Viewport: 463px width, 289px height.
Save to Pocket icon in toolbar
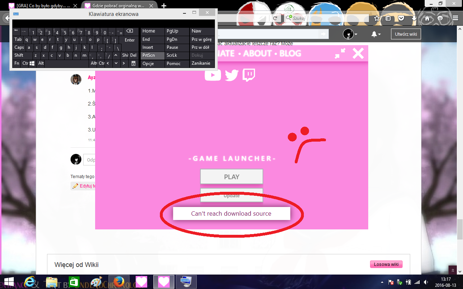(401, 18)
